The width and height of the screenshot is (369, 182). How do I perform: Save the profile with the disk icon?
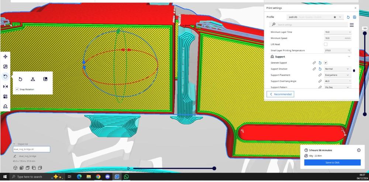click(x=354, y=17)
